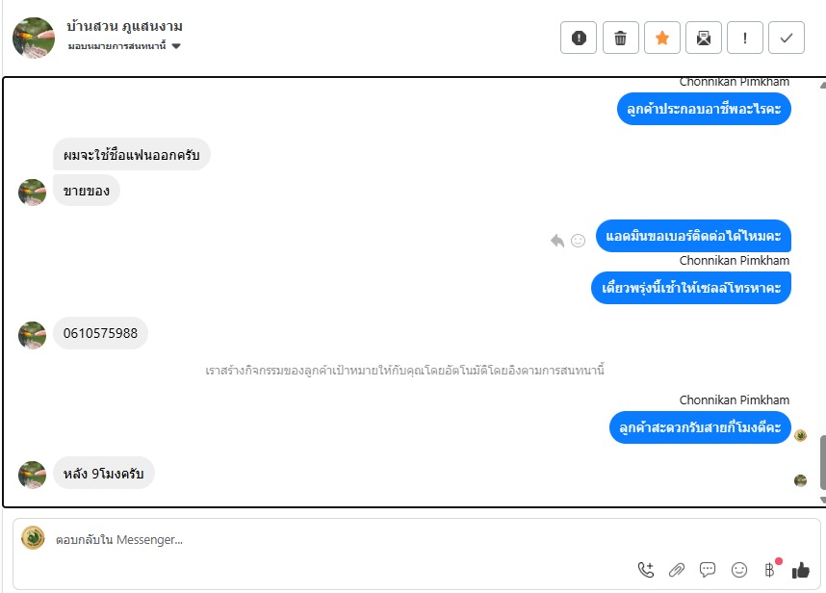Screen dimensions: 826x593
Task: Send a thumbs up like
Action: pyautogui.click(x=801, y=570)
